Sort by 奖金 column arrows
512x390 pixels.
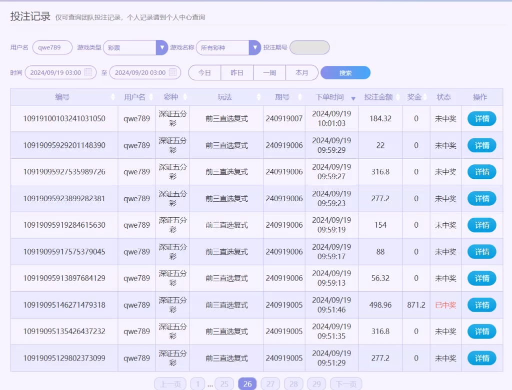click(425, 97)
